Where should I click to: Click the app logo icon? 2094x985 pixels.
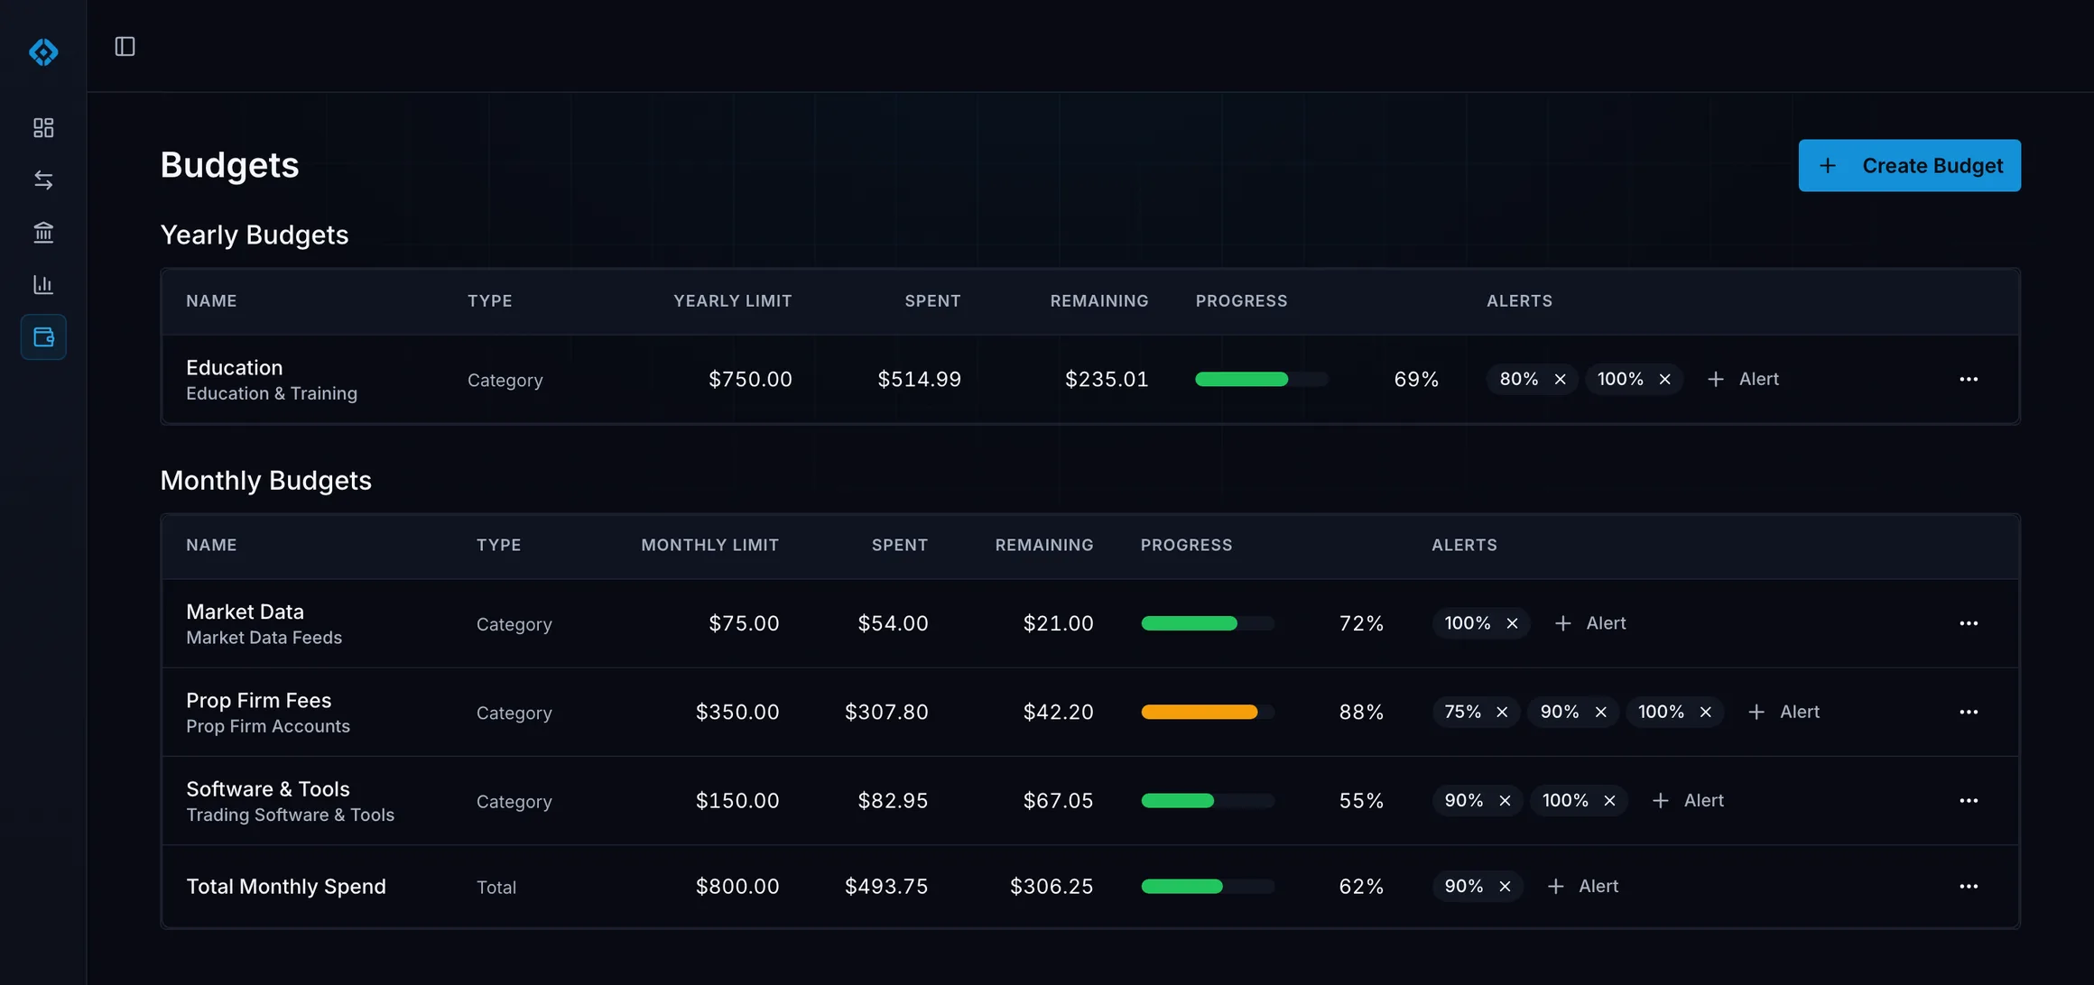point(43,51)
